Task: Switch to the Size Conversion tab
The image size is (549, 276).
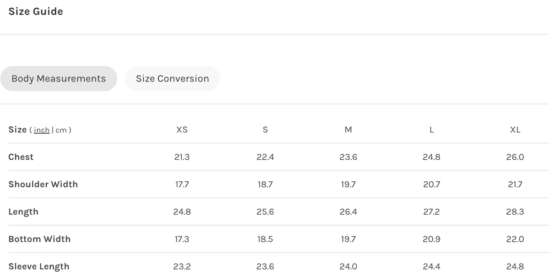Action: pos(172,79)
